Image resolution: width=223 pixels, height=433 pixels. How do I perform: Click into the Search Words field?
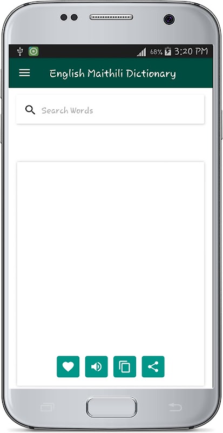(x=110, y=110)
